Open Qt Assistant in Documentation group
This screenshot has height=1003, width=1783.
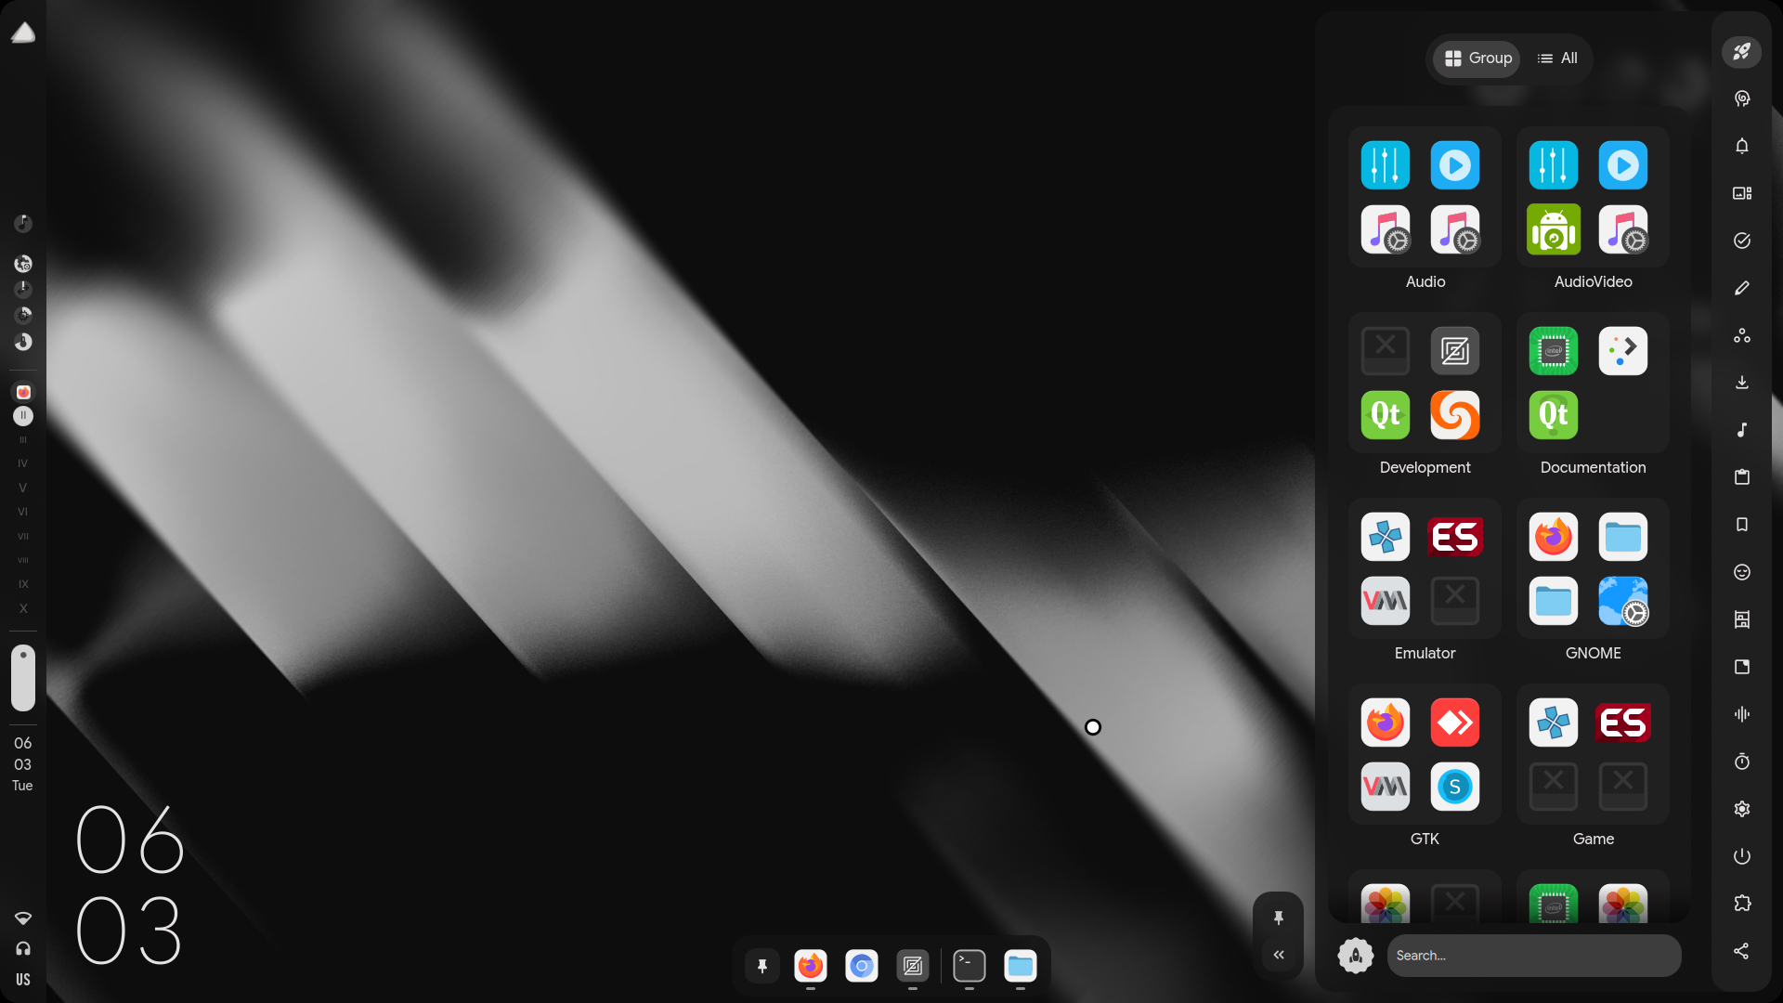coord(1554,415)
